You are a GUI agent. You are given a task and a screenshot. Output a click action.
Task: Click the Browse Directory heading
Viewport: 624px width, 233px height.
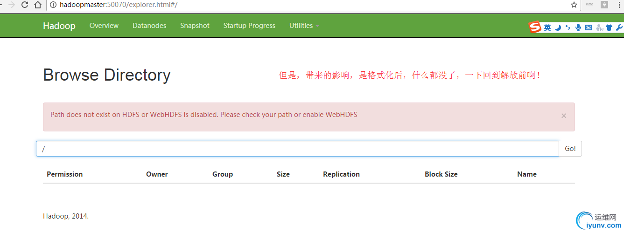click(107, 75)
